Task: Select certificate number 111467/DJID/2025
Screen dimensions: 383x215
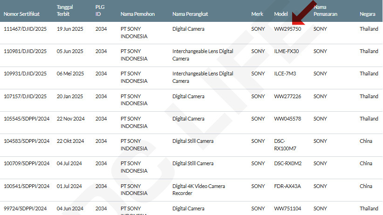Action: 25,29
